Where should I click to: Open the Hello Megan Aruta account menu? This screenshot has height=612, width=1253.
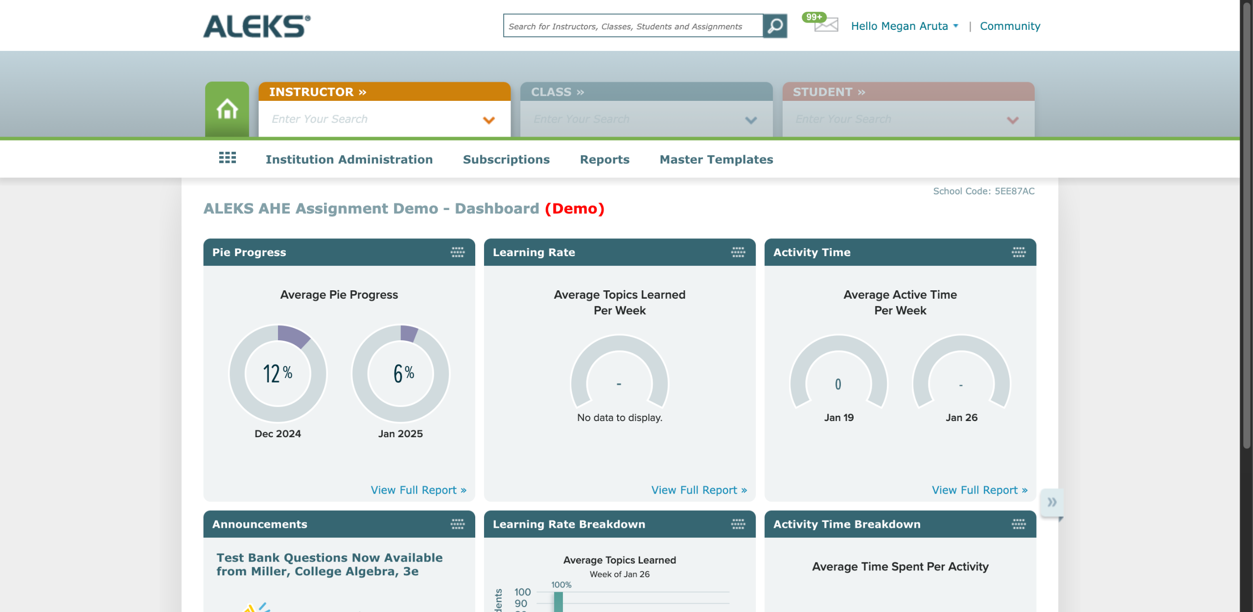(904, 26)
